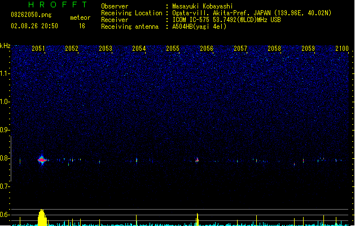
Task: Click time marker 2053
Action: tap(106, 49)
